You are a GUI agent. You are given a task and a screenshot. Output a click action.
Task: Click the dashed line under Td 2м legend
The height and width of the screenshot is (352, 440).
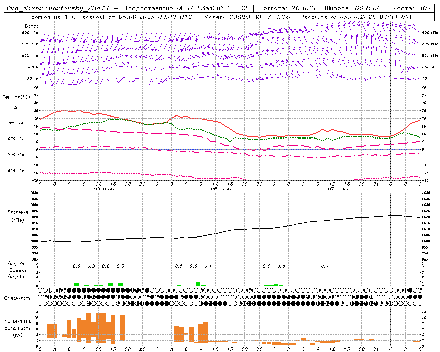coord(15,127)
